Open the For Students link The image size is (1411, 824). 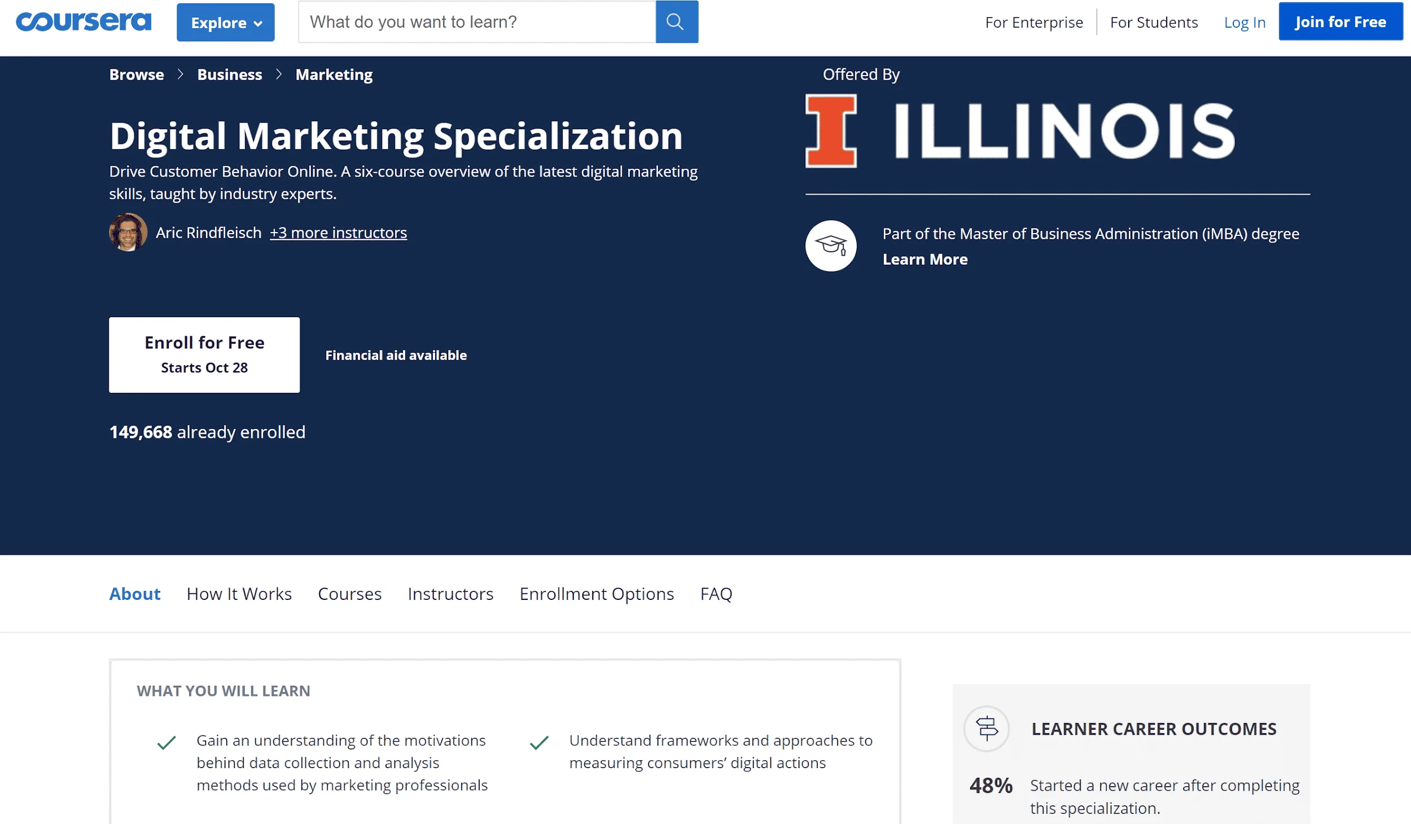pos(1154,23)
